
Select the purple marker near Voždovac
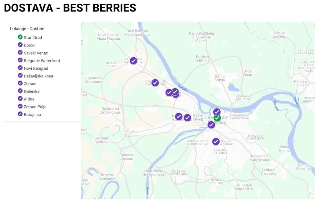coord(216,141)
